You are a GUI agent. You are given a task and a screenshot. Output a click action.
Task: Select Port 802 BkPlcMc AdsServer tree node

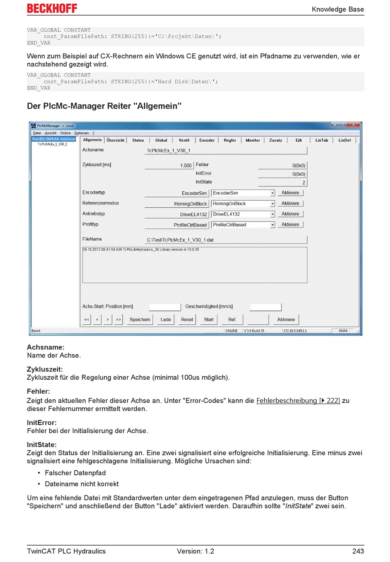pos(54,139)
